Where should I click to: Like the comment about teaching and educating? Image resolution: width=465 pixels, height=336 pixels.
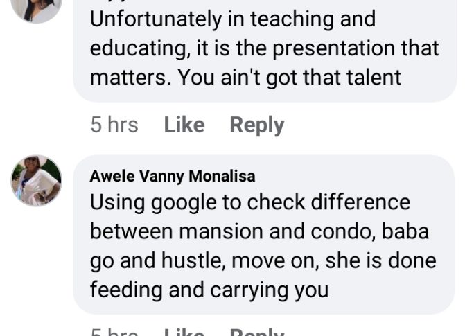point(184,125)
